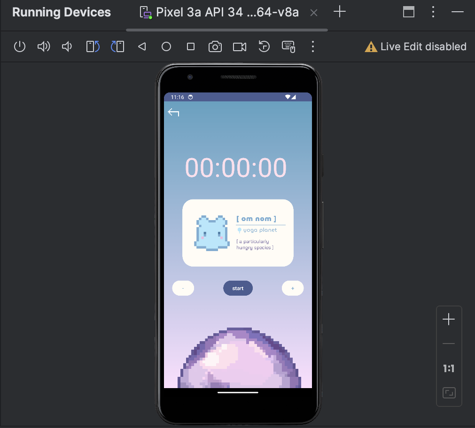Open Running Devices window view mode icon
This screenshot has width=475, height=428.
pyautogui.click(x=409, y=12)
